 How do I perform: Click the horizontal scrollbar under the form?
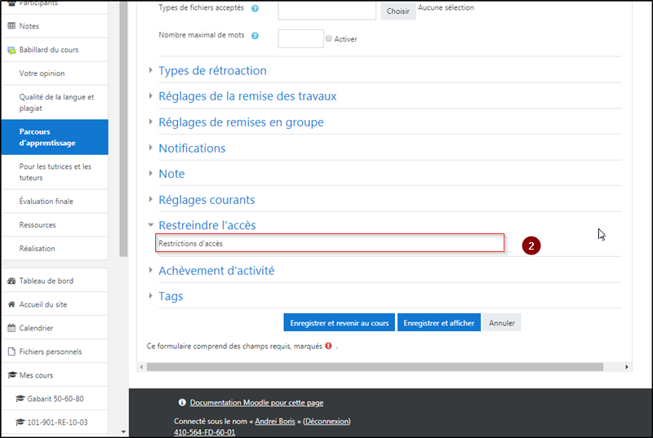point(375,367)
